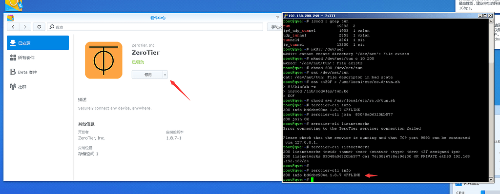Click the Beta 套件 B icon
Image resolution: width=500 pixels, height=194 pixels.
pos(13,72)
